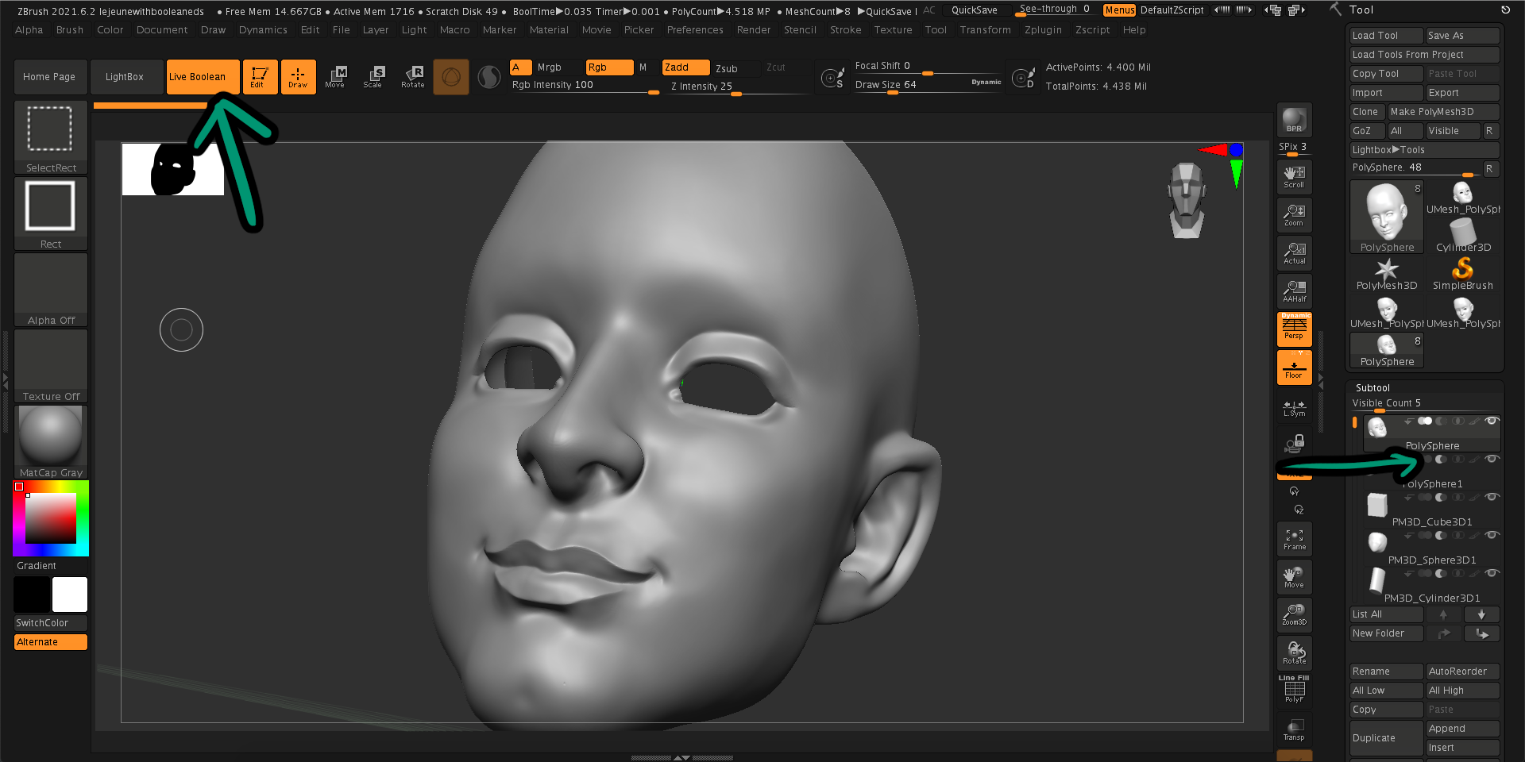The image size is (1525, 762).
Task: Adjust the Draw Size slider
Action: [928, 85]
